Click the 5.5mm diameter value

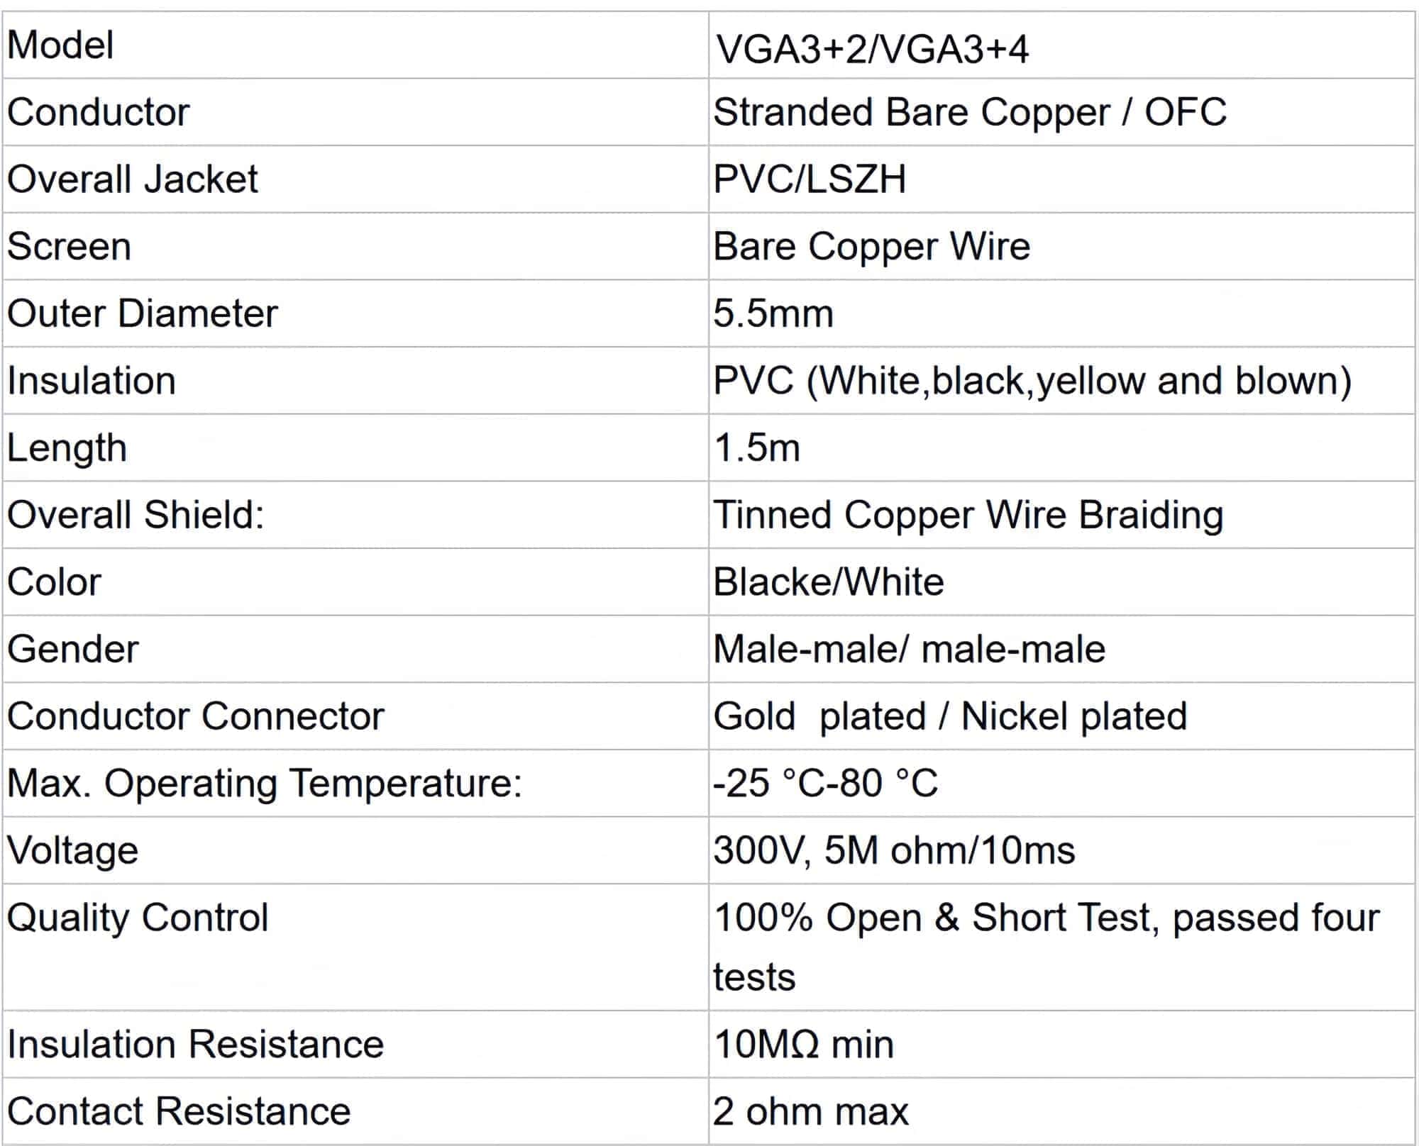click(x=773, y=313)
